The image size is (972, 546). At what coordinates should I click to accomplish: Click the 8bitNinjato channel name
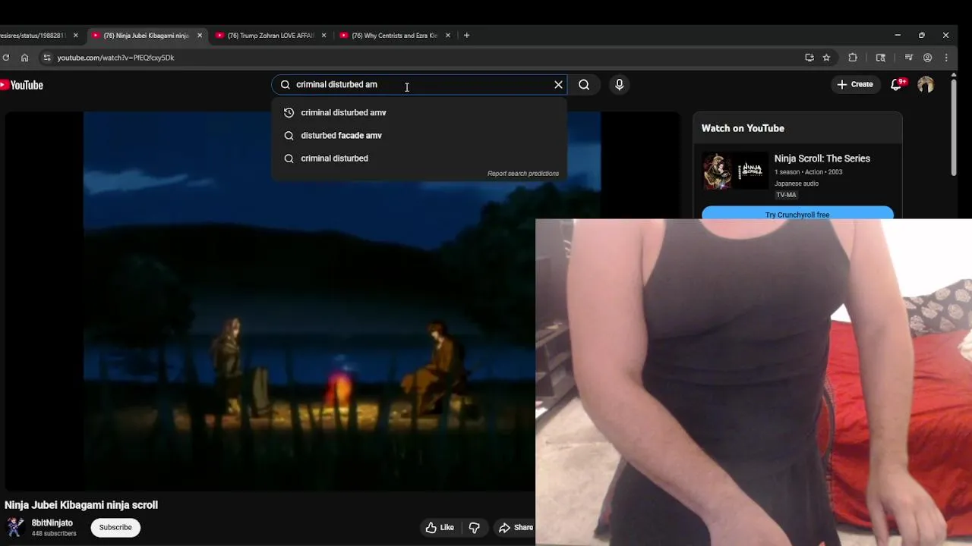click(52, 522)
